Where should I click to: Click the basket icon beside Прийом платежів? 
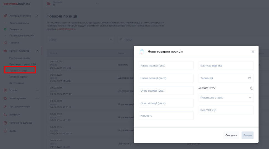click(5, 51)
